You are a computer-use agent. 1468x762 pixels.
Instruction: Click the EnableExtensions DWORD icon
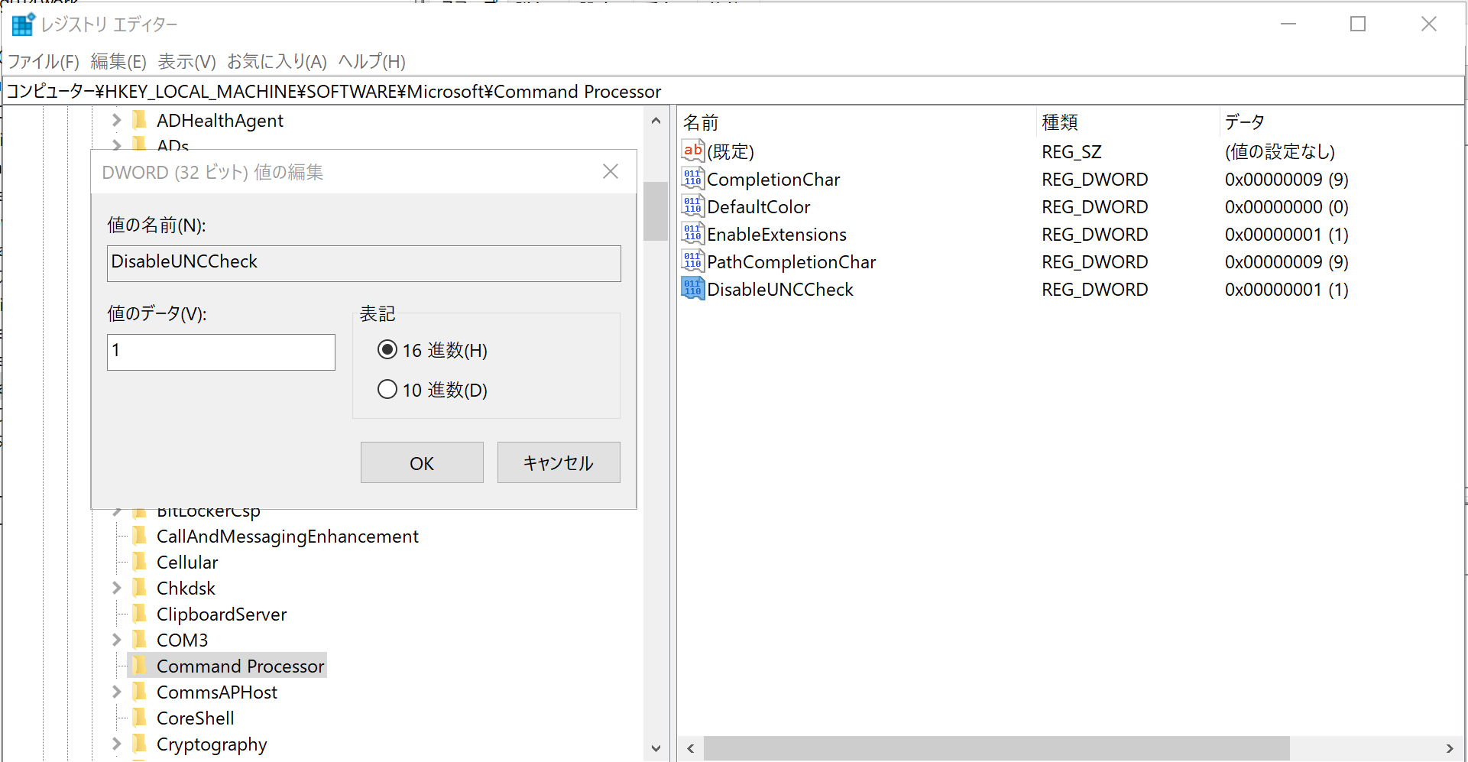tap(692, 234)
